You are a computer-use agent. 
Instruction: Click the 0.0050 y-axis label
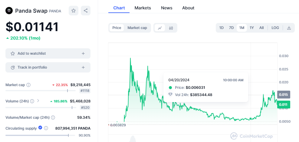(284, 121)
